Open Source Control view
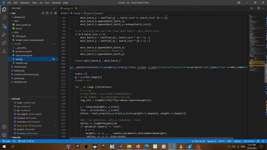The width and height of the screenshot is (267, 150). [x=4, y=26]
